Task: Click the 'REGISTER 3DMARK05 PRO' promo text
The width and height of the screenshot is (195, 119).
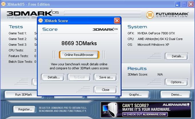Action: (63, 109)
